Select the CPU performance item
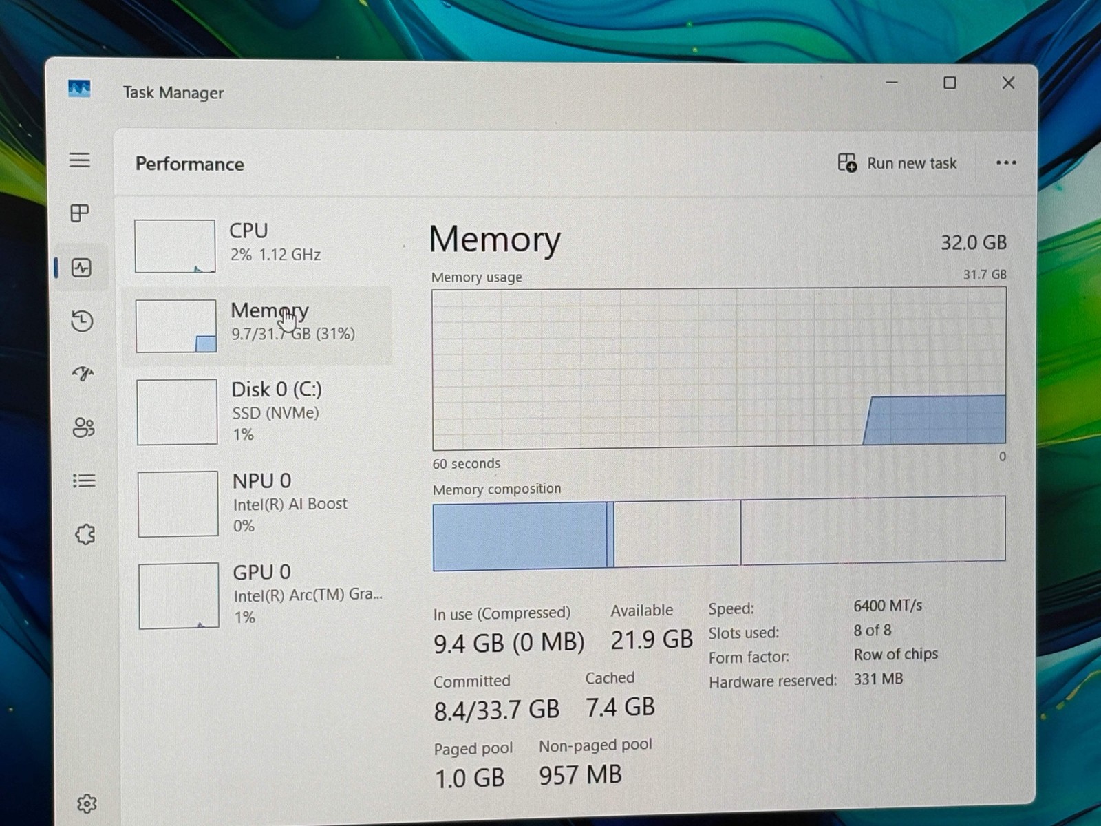This screenshot has height=826, width=1101. pos(257,246)
